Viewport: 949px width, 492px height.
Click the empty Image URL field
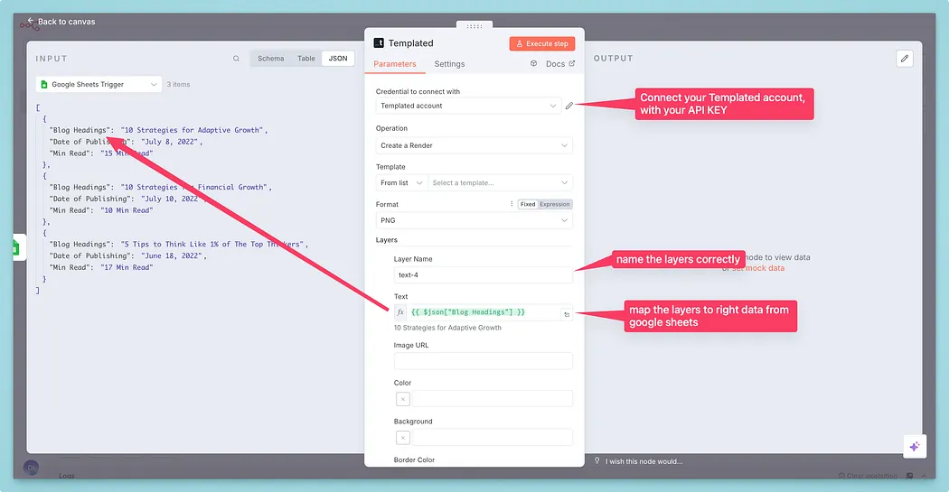pyautogui.click(x=483, y=361)
